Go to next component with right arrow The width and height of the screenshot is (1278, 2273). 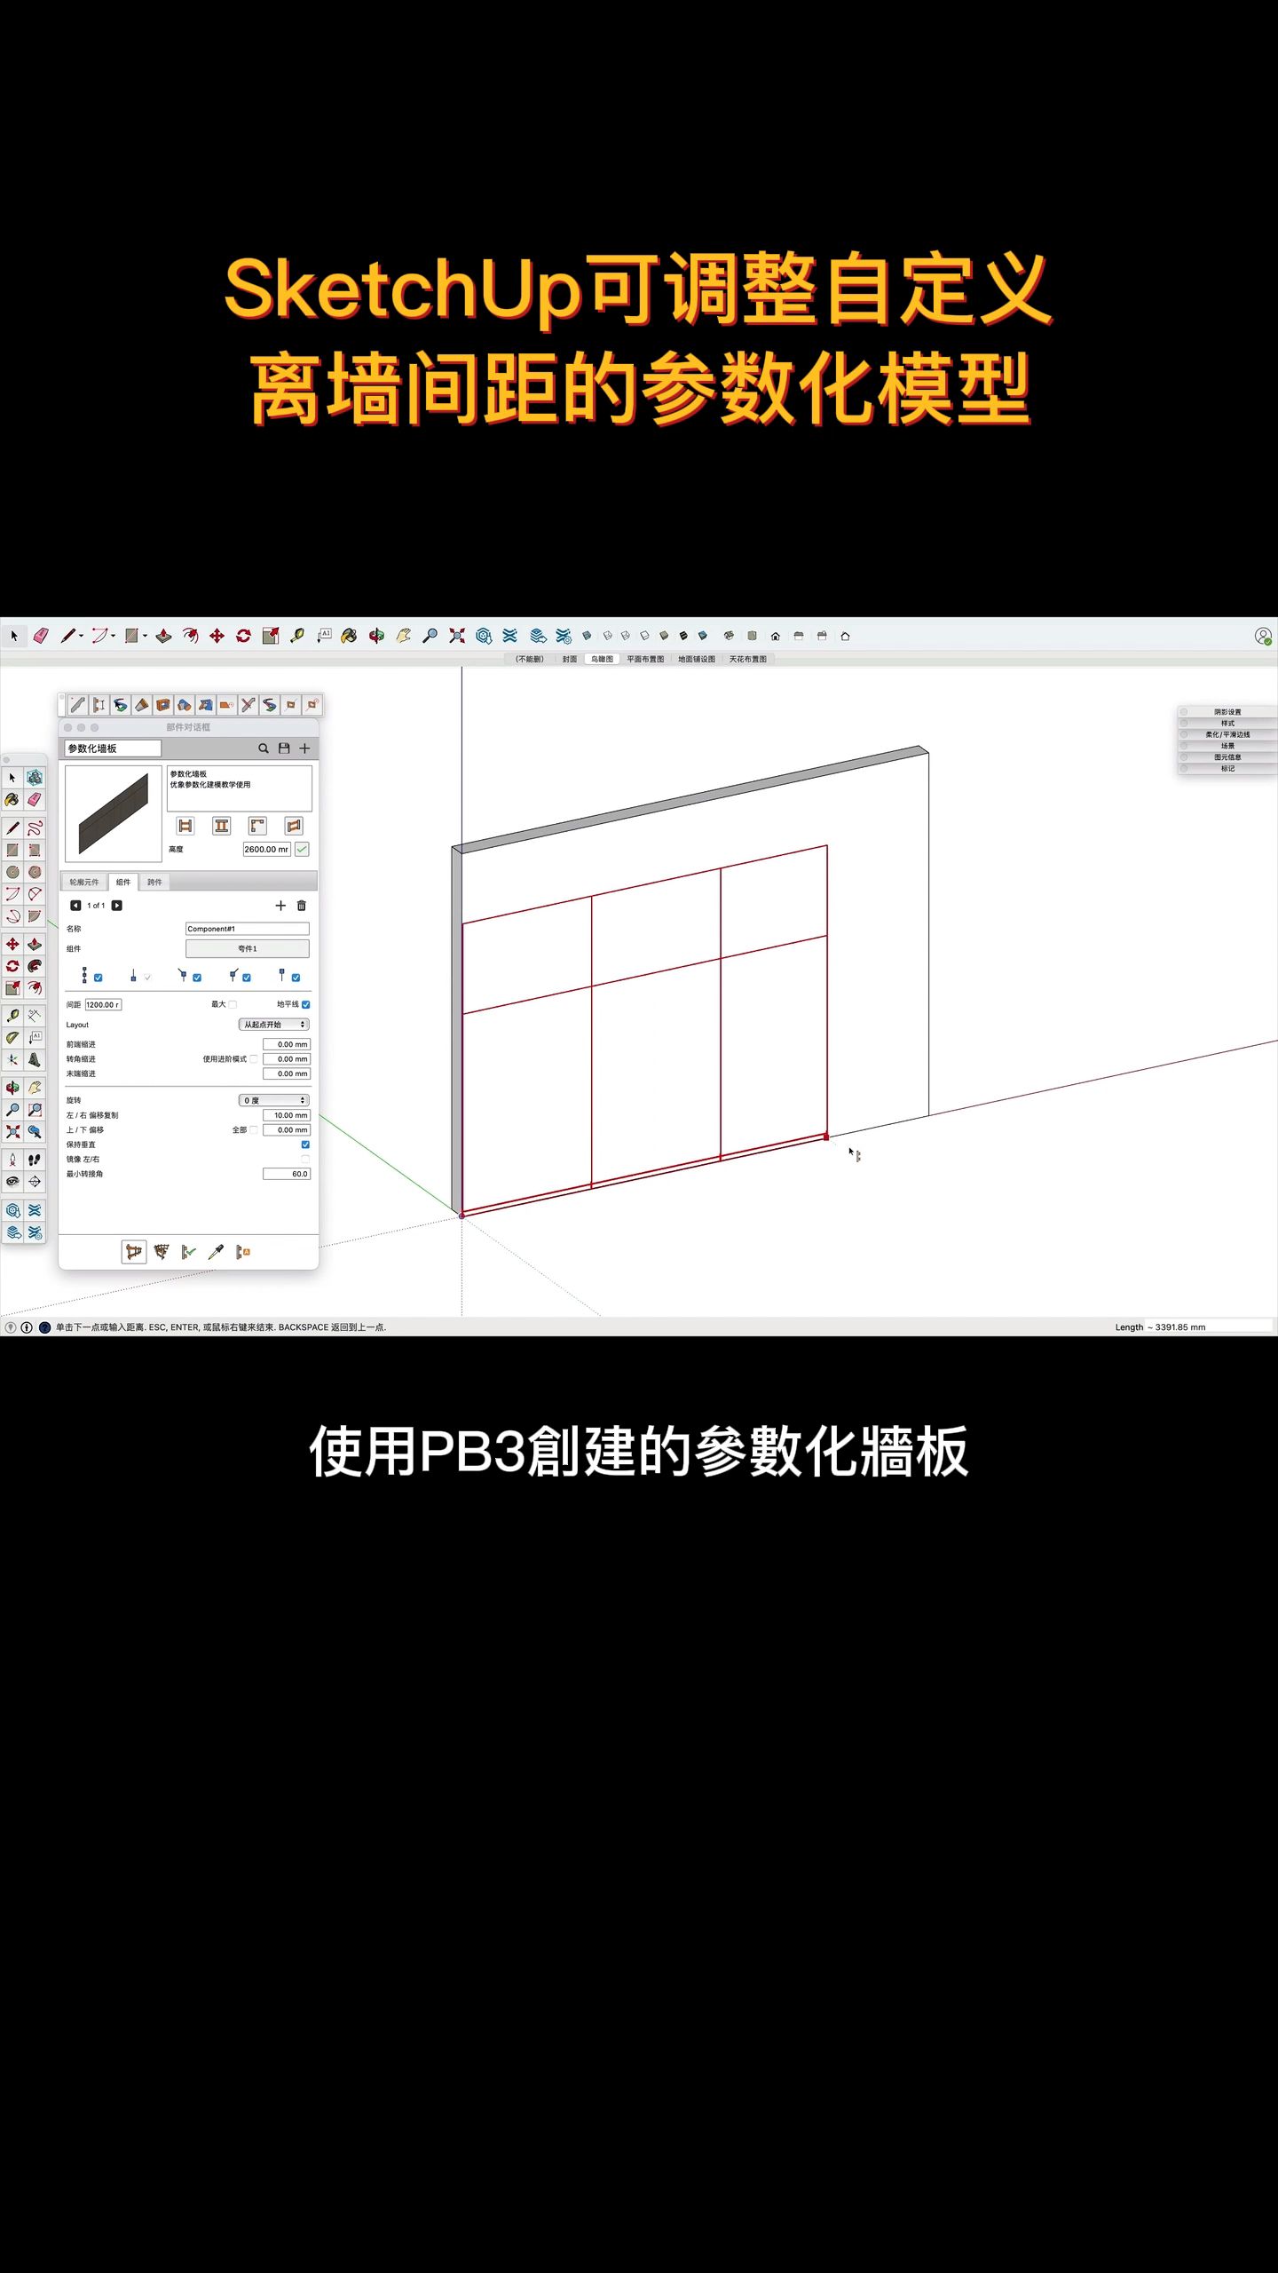click(x=117, y=906)
